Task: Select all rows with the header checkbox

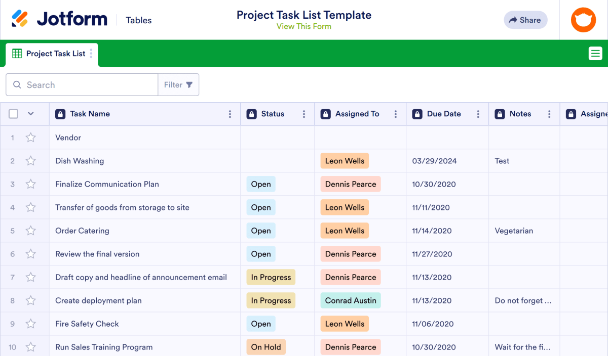Action: [13, 114]
